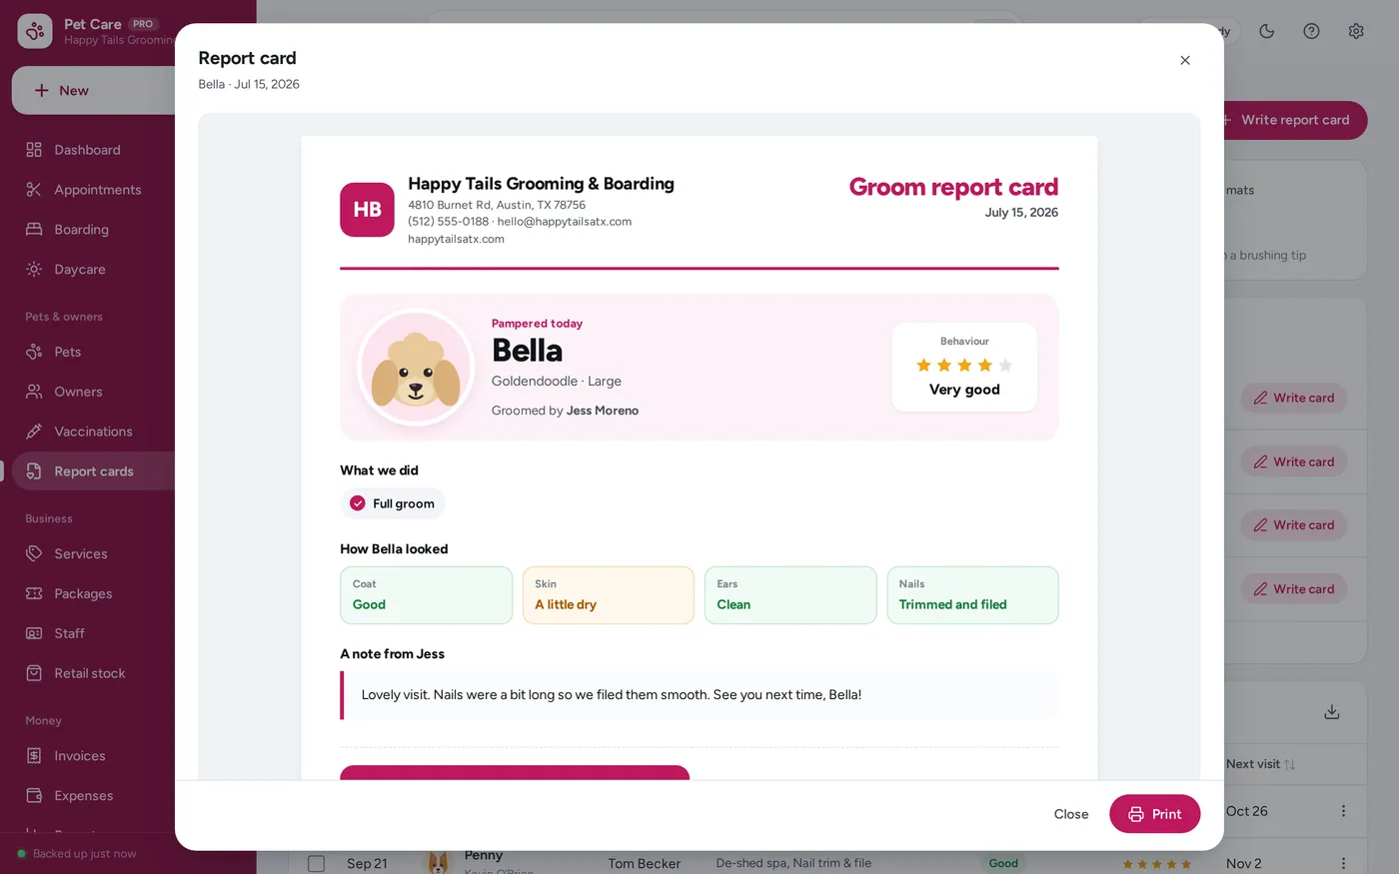Screen dimensions: 1399x874
Task: Open the Staff page
Action: [69, 633]
